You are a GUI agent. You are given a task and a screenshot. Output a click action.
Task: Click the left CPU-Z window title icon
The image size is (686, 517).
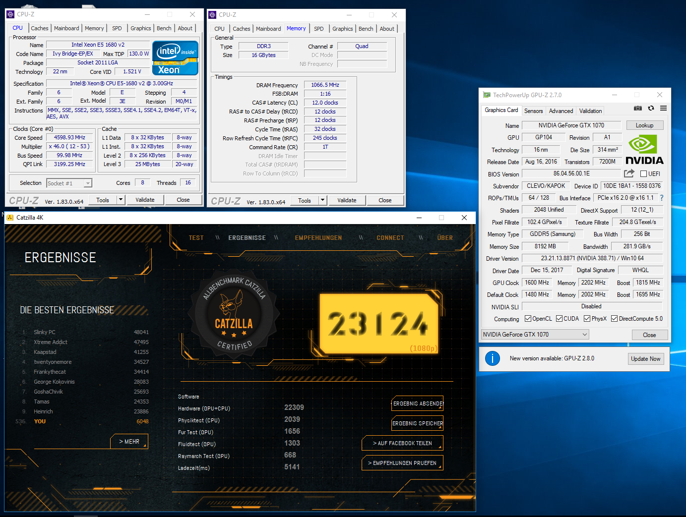pyautogui.click(x=10, y=14)
